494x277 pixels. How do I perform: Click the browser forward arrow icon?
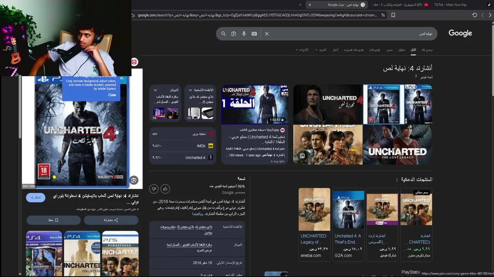click(490, 15)
